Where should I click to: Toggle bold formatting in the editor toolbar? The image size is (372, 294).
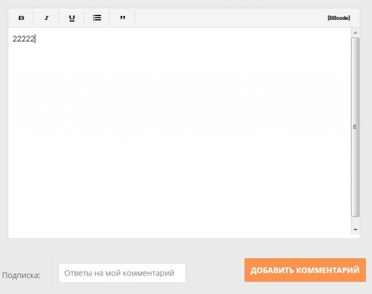(x=21, y=18)
